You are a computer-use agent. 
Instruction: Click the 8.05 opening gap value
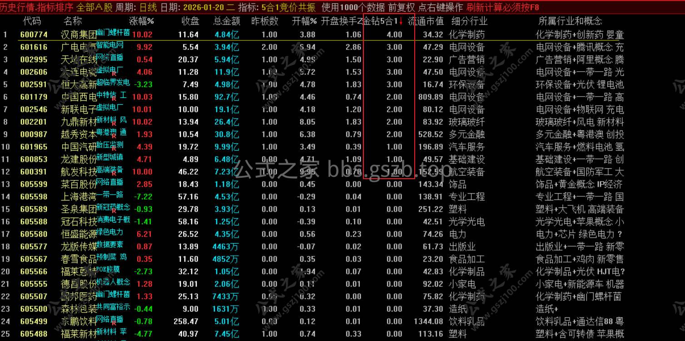pos(308,122)
